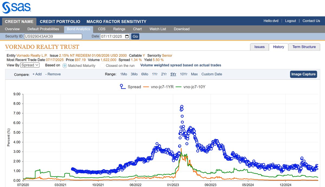Screen dimensions: 325x187
Task: Select the Closest on the run option
Action: point(102,65)
